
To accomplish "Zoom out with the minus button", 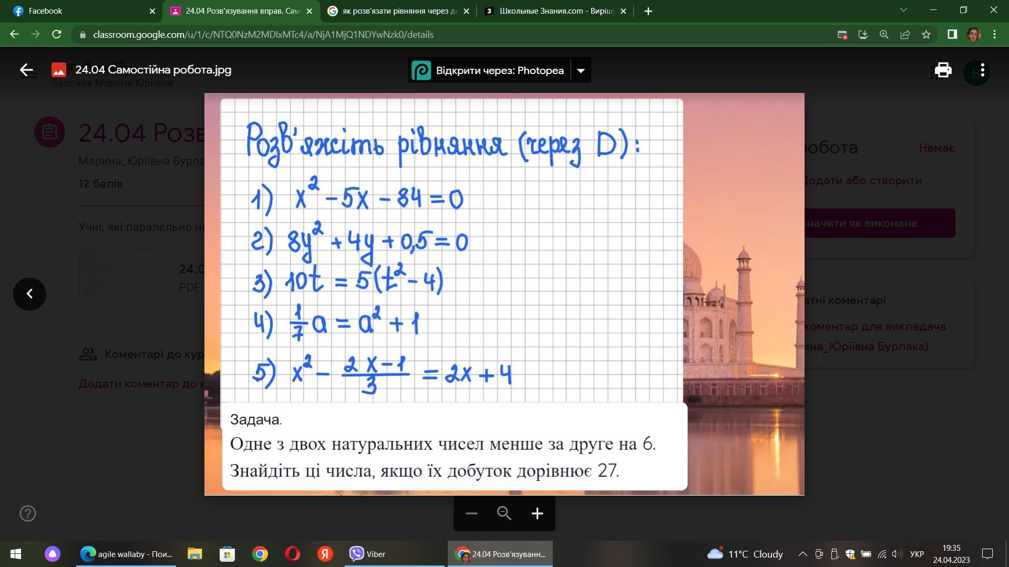I will tap(471, 513).
